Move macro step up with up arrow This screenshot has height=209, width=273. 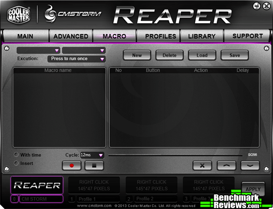pyautogui.click(x=226, y=166)
